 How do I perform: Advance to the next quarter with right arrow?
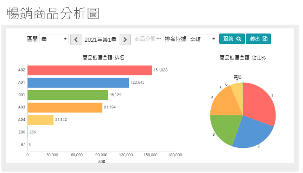click(x=125, y=40)
